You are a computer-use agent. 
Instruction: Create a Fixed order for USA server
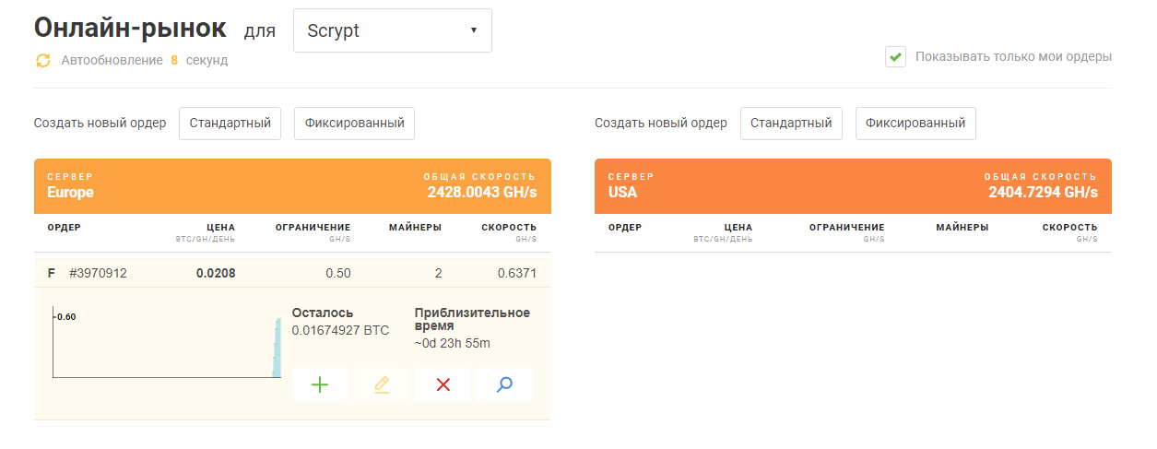pos(915,124)
